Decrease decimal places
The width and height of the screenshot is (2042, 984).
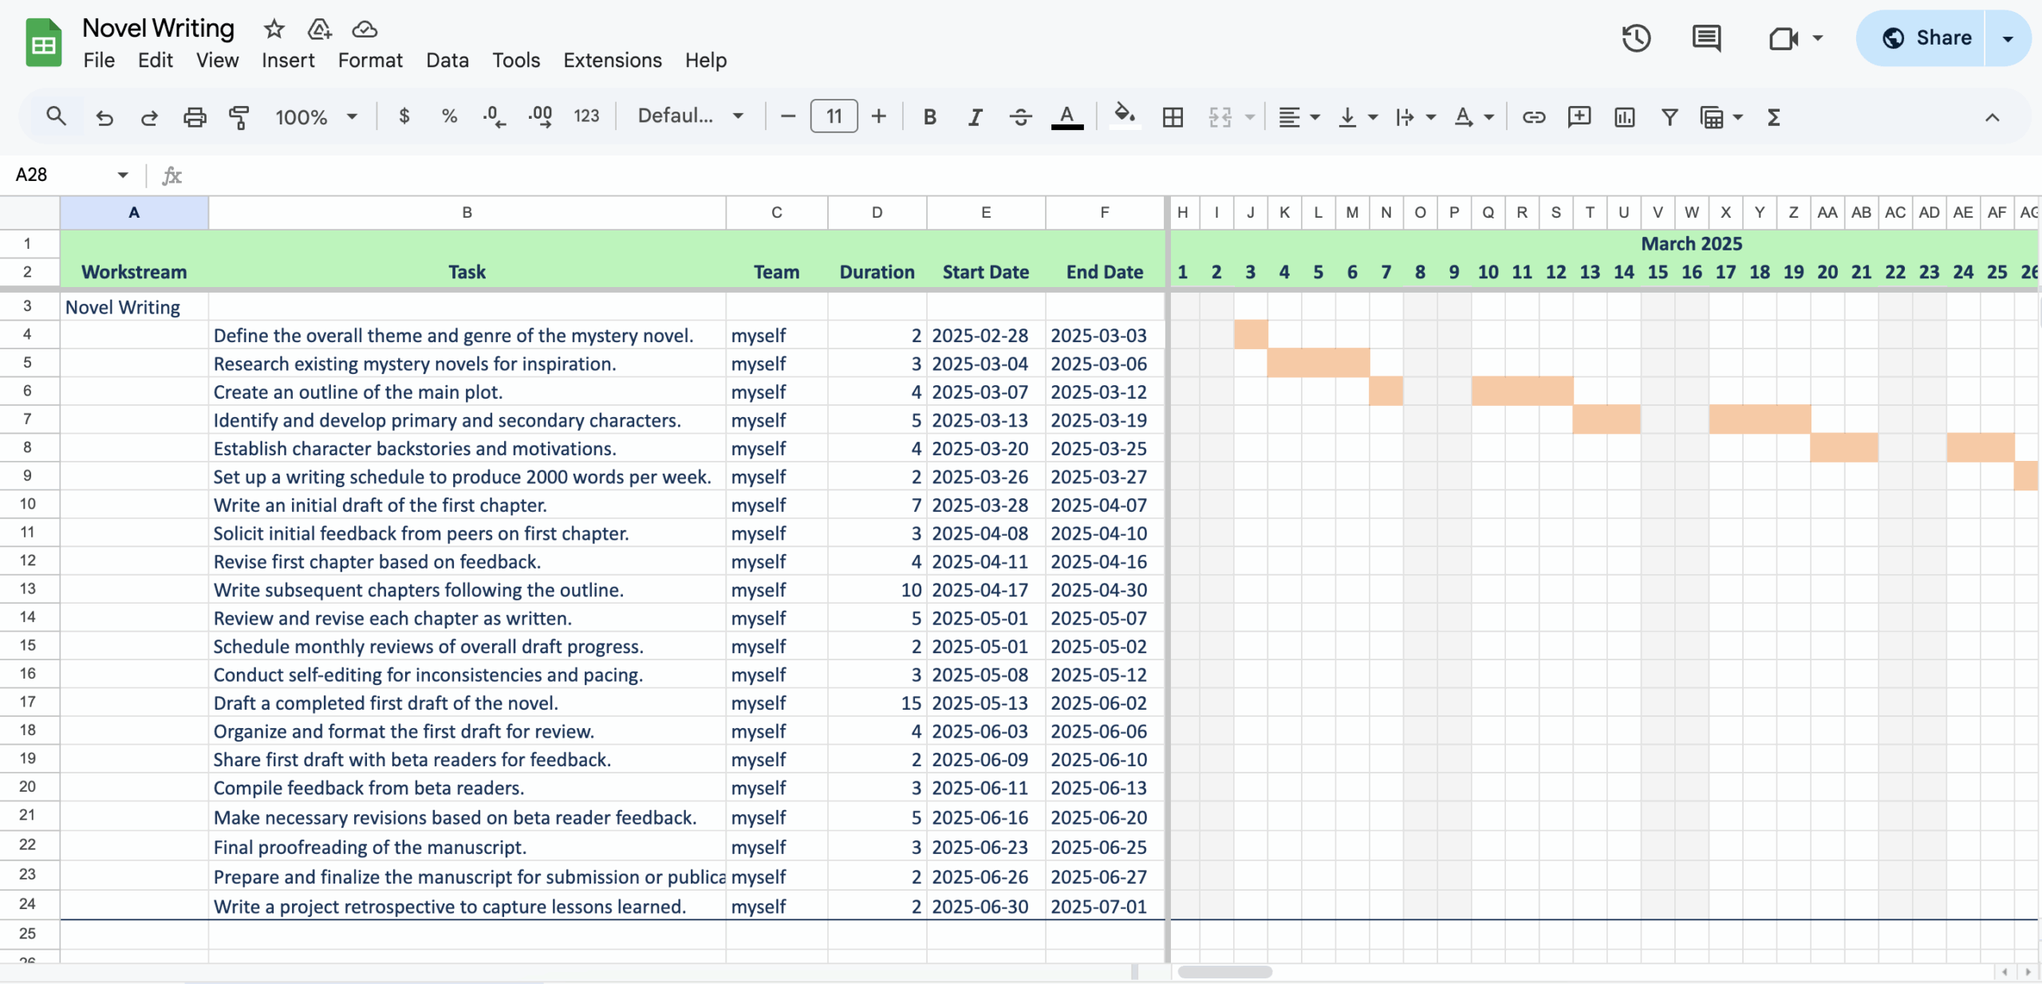(494, 116)
